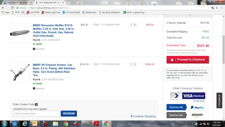Open the earth global map bookmark
The height and width of the screenshot is (127, 225).
(134, 12)
